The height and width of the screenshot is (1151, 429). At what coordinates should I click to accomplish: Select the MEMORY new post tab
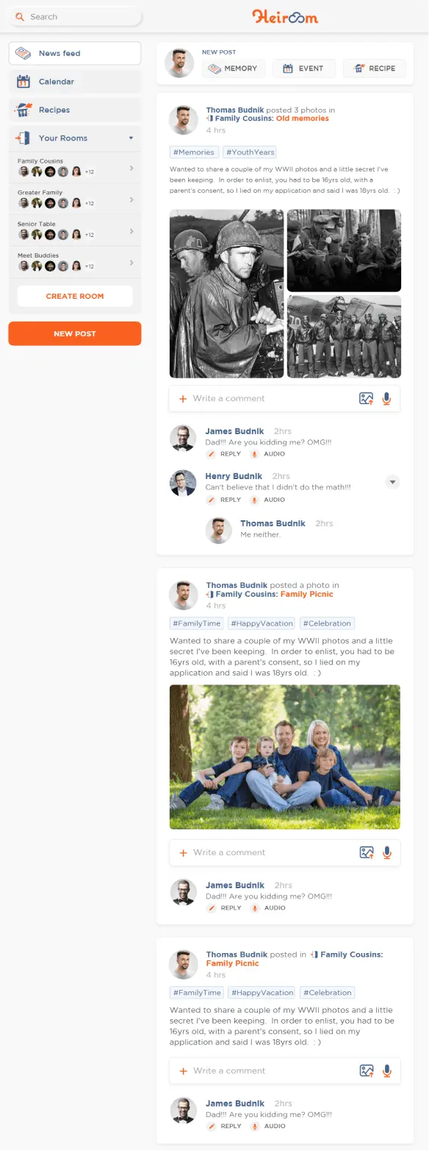click(x=234, y=68)
